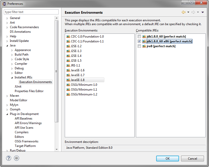Image resolution: width=209 pixels, height=167 pixels.
Task: Select the Build Path tree item
Action: pos(22,55)
